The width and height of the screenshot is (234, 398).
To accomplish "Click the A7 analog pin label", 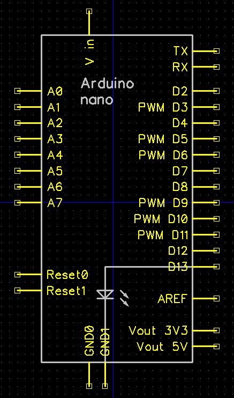I will point(55,203).
